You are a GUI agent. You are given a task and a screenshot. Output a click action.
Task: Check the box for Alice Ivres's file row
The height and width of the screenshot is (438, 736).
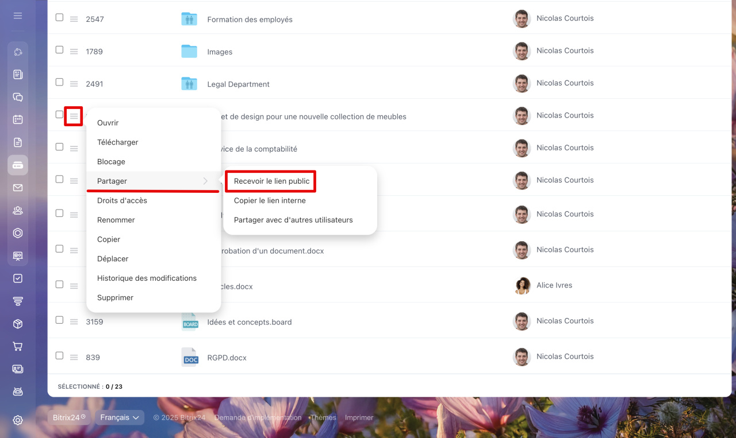click(59, 284)
